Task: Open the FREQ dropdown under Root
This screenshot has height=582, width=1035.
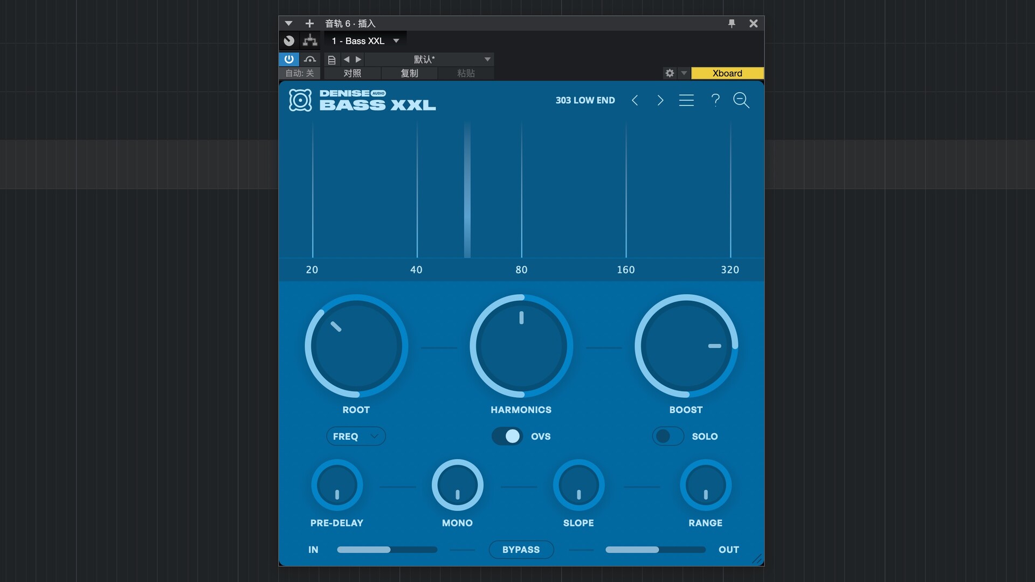Action: (x=356, y=436)
